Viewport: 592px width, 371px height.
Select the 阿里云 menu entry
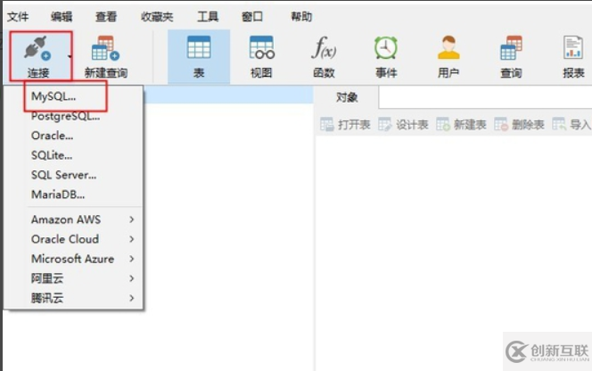tap(47, 278)
